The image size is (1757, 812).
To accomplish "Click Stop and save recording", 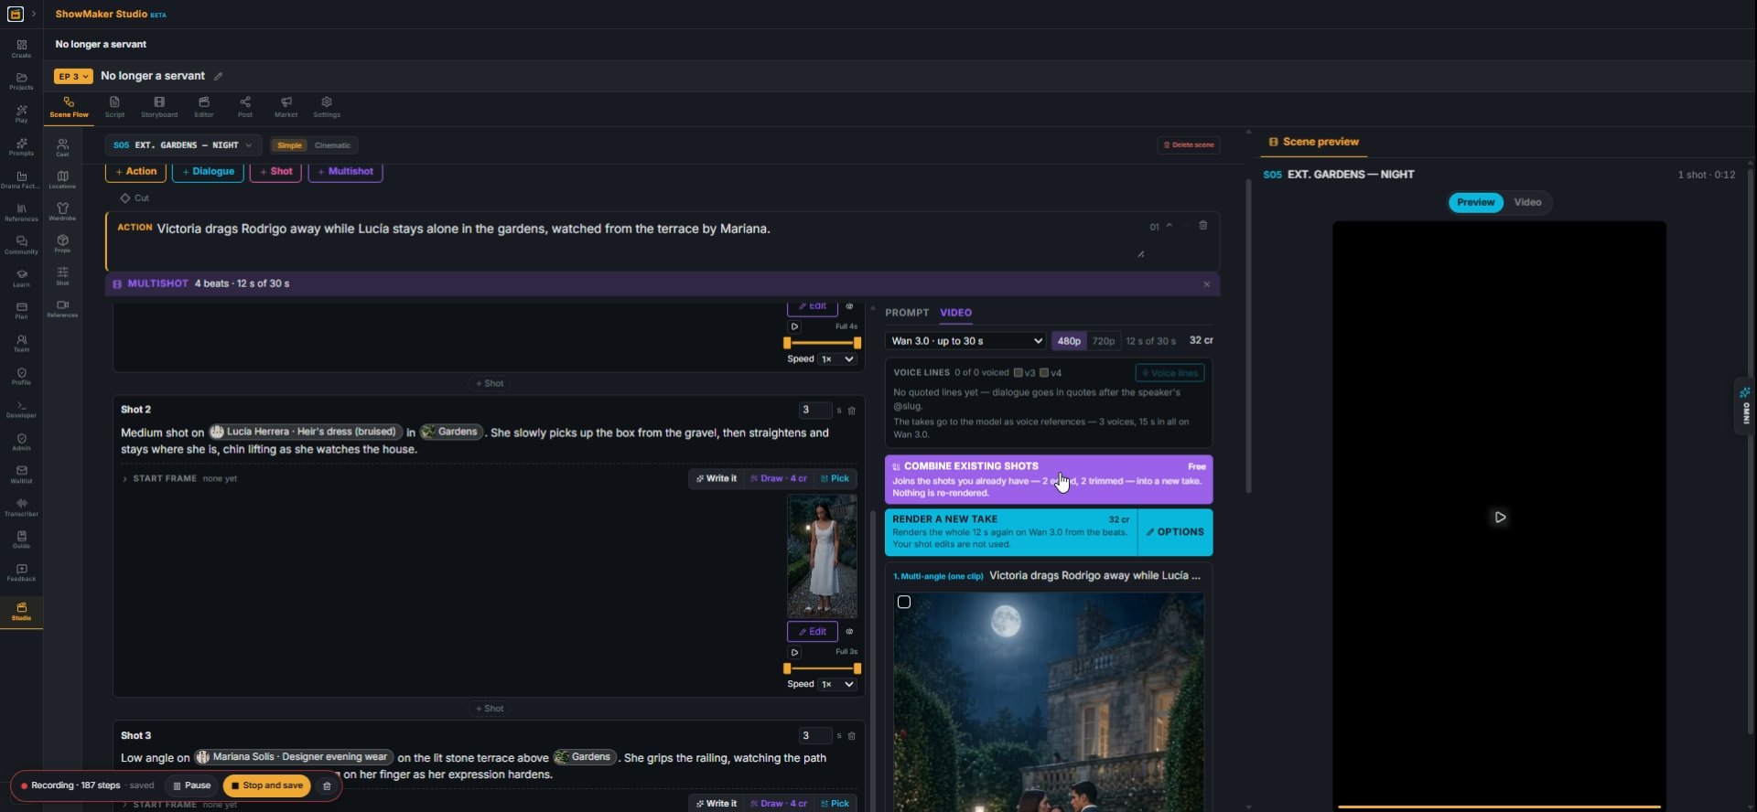I will tap(267, 785).
